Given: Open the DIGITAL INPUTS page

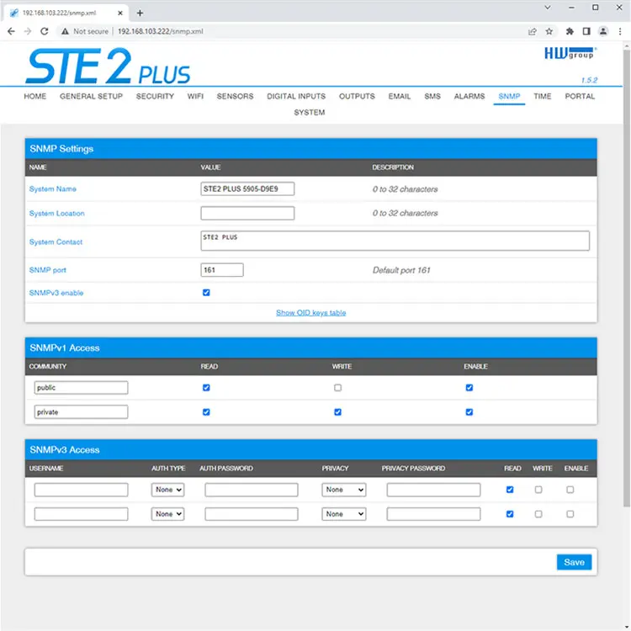Looking at the screenshot, I should point(296,96).
